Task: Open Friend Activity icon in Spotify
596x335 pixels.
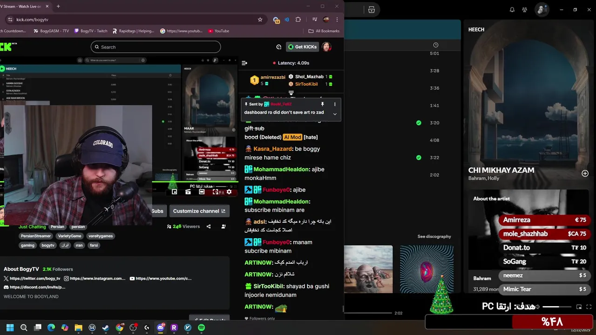Action: point(525,10)
